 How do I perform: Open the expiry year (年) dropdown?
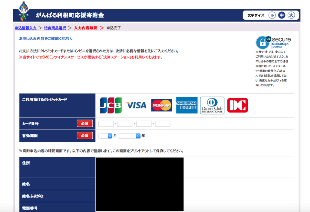[129, 136]
